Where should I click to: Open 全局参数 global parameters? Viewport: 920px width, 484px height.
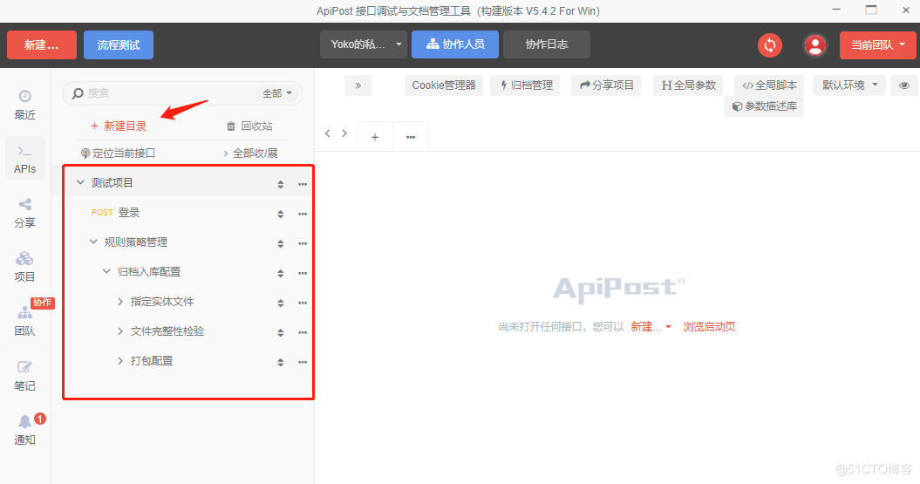coord(688,85)
